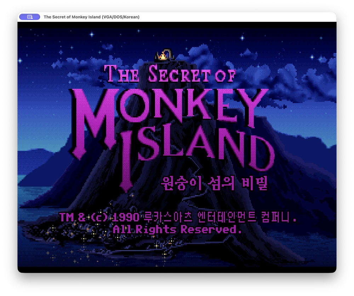
Task: Click the Korean subtitle "원숭이 섬의 비밀"
Action: pos(214,183)
